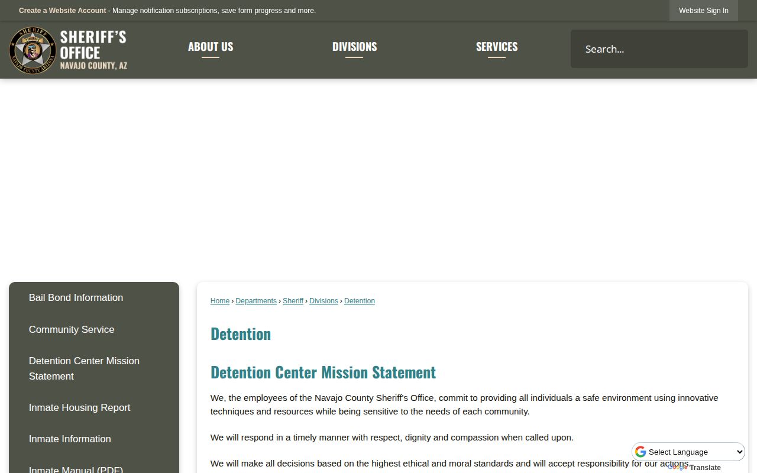Focus the Search input field
Viewport: 757px width, 473px height.
[x=659, y=48]
